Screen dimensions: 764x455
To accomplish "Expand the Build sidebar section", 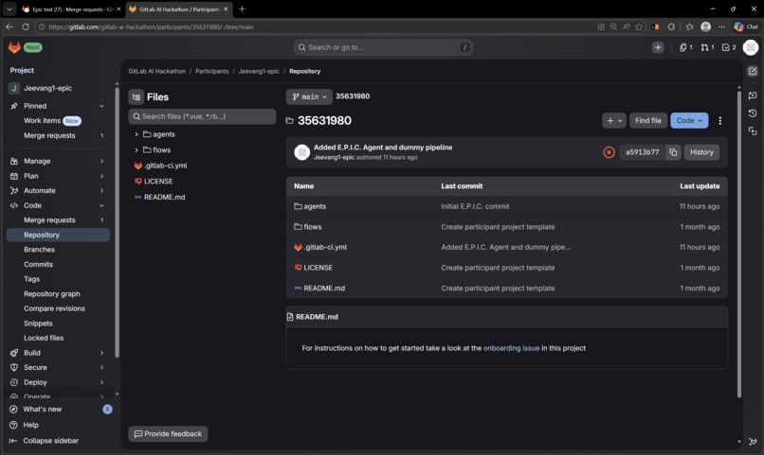I will point(101,353).
